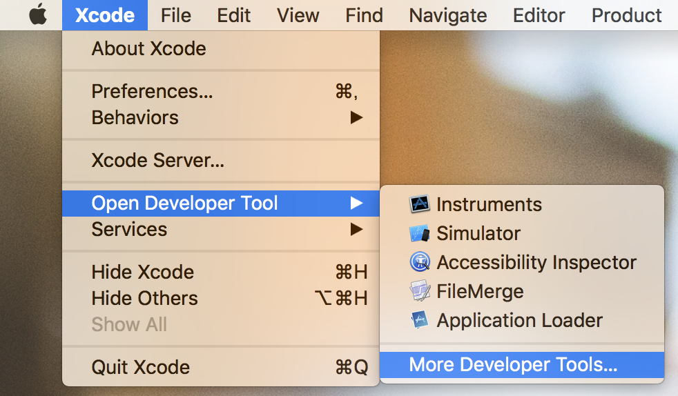Expand the Services submenu arrow
This screenshot has height=396, width=678.
click(x=356, y=229)
